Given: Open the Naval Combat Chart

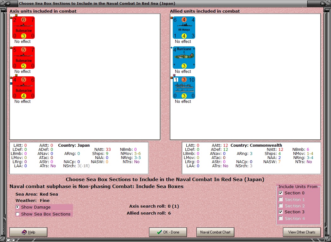Looking at the screenshot, I should pos(215,232).
